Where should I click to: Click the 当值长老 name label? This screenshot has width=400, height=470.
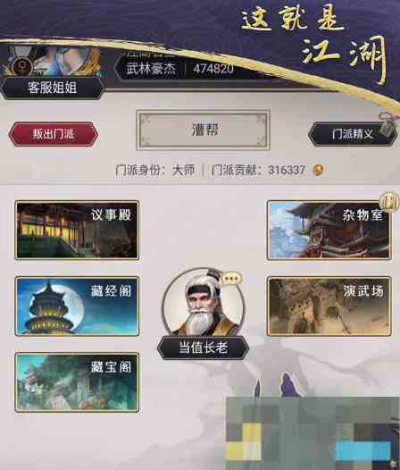point(204,348)
